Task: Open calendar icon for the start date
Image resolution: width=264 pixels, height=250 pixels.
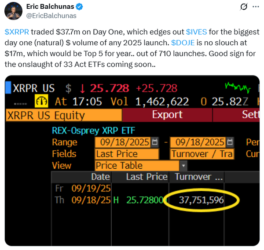Action: [154, 142]
